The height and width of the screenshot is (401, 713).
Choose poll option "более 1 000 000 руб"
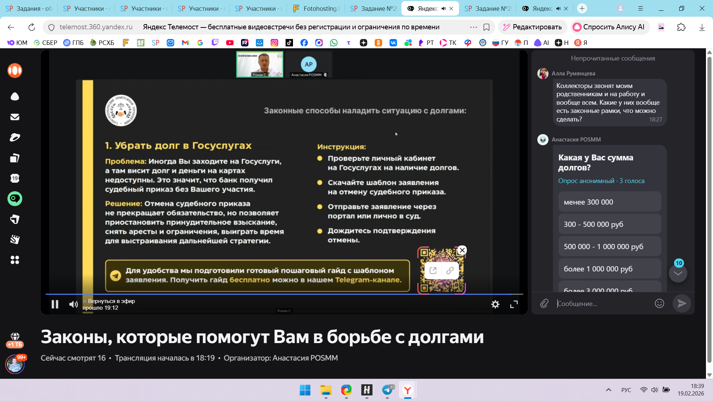tap(609, 269)
